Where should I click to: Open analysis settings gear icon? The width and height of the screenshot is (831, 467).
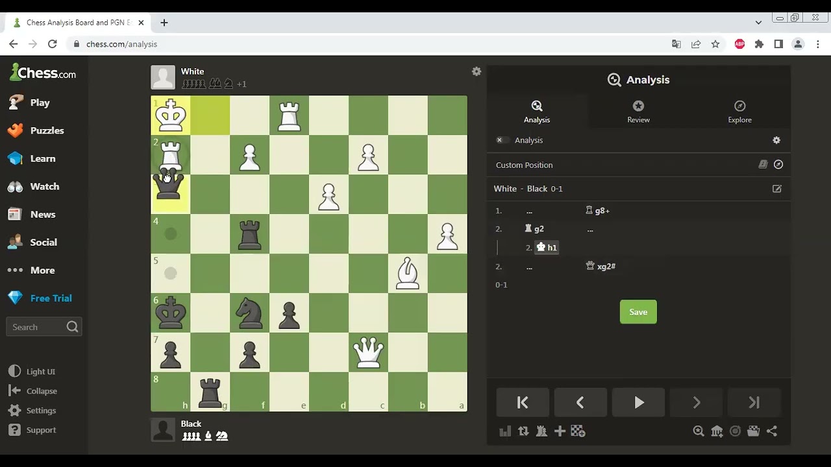[x=776, y=140]
